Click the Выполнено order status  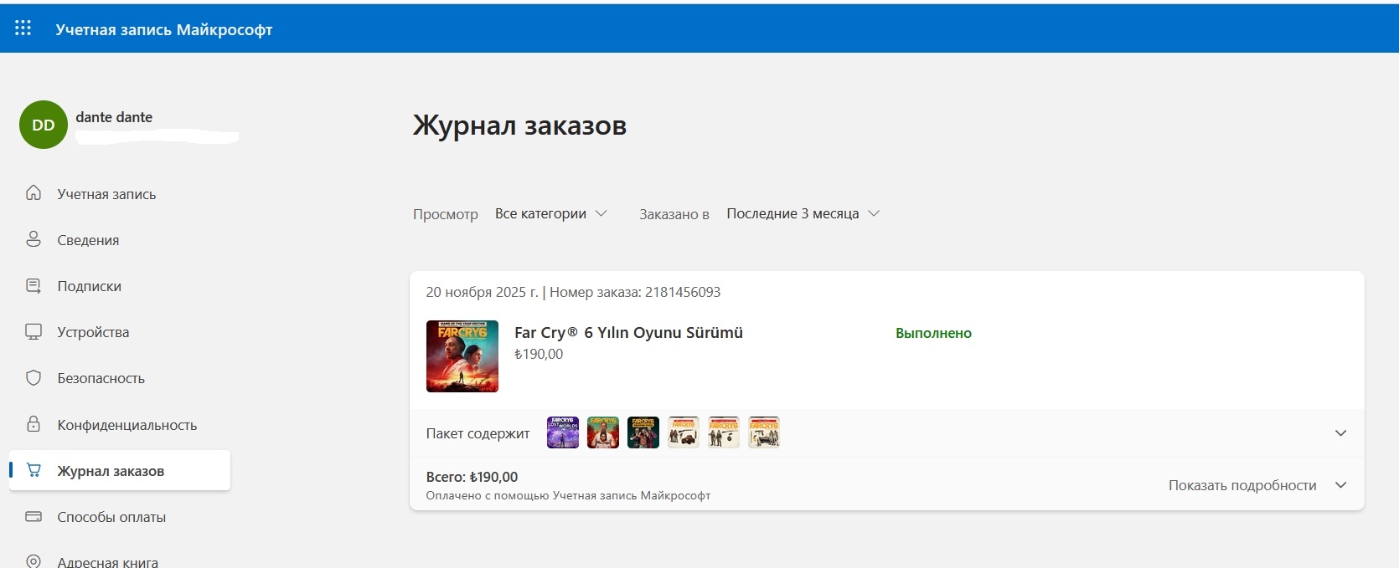pos(933,333)
